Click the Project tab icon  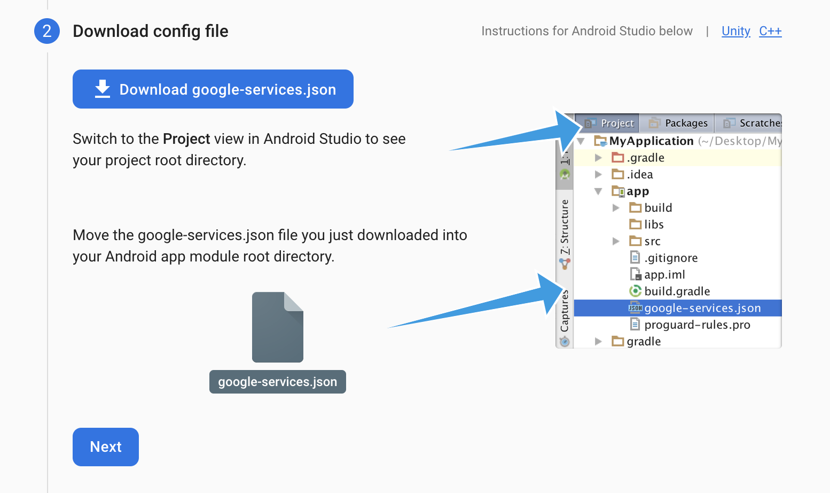(x=590, y=124)
